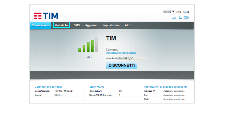Open Impostazioni connessione link
227x113 pixels.
(x=121, y=53)
